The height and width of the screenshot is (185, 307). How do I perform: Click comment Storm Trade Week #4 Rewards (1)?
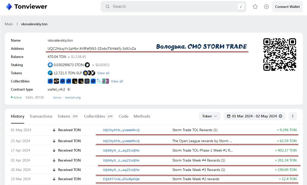(199, 160)
